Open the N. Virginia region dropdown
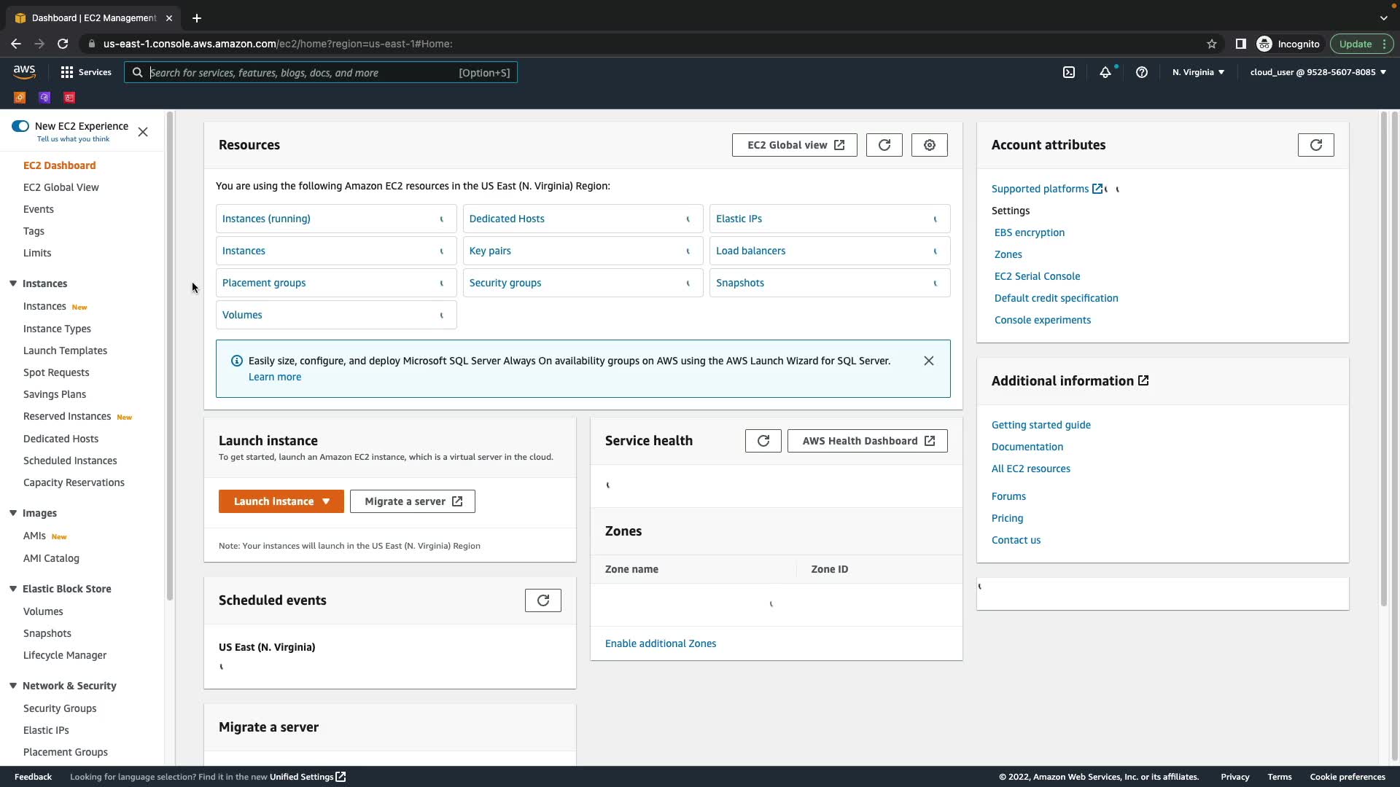The image size is (1400, 787). (1198, 72)
